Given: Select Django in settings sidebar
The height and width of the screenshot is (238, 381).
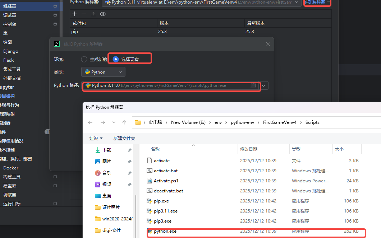Looking at the screenshot, I should pos(11,51).
